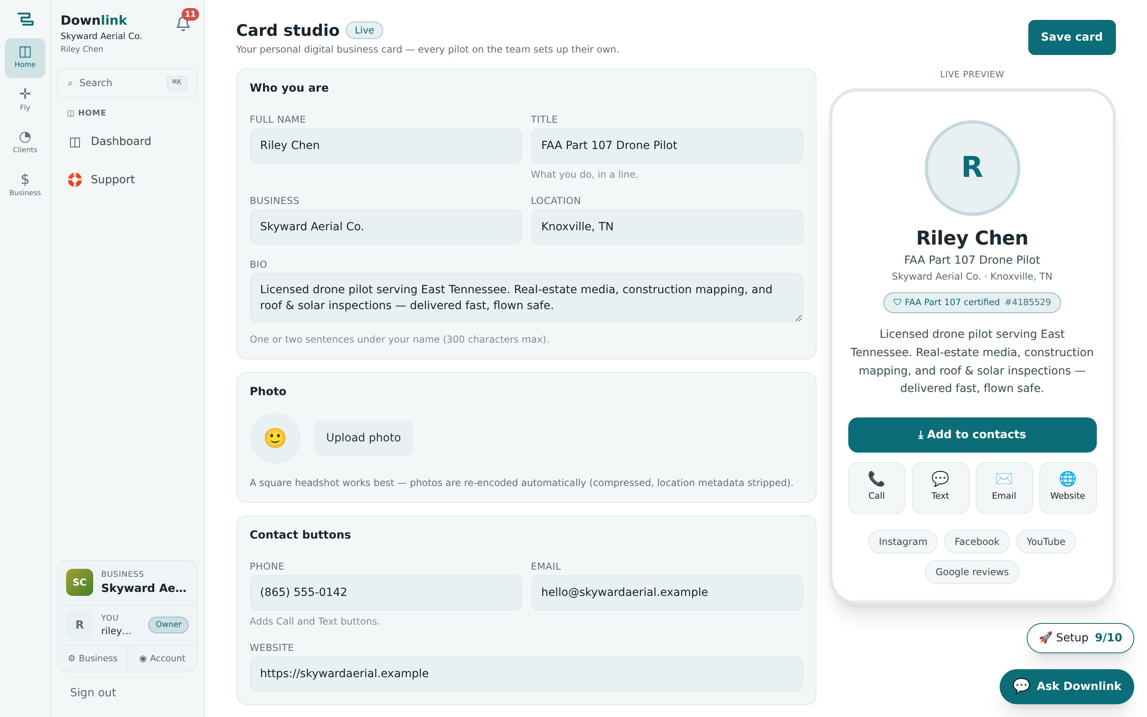The image size is (1147, 717).
Task: Click the HOME section header
Action: 87,113
